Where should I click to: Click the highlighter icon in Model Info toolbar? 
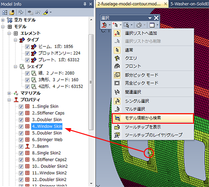[46, 12]
